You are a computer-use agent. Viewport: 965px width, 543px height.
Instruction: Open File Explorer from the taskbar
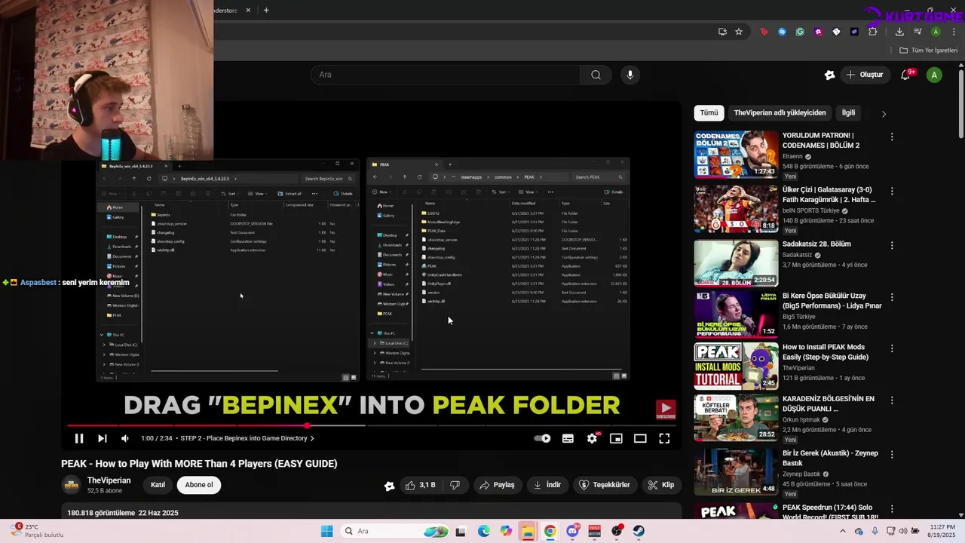click(x=528, y=532)
